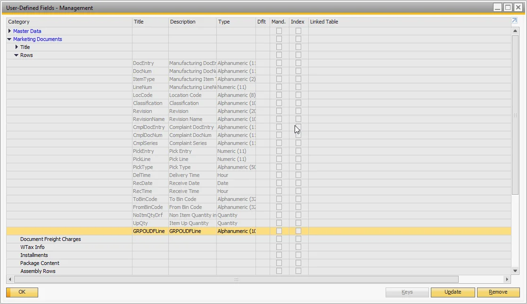This screenshot has height=304, width=527.
Task: Select the PickEntry field row
Action: pyautogui.click(x=143, y=151)
